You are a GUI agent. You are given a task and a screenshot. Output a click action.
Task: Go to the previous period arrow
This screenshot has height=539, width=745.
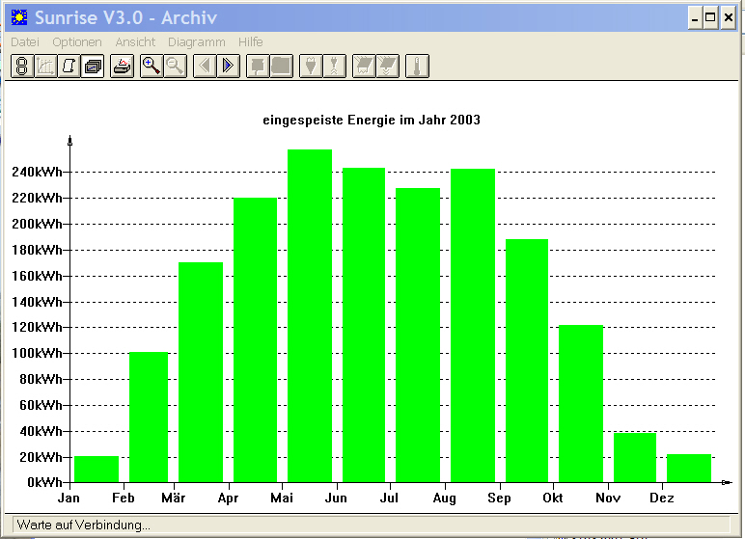click(205, 66)
